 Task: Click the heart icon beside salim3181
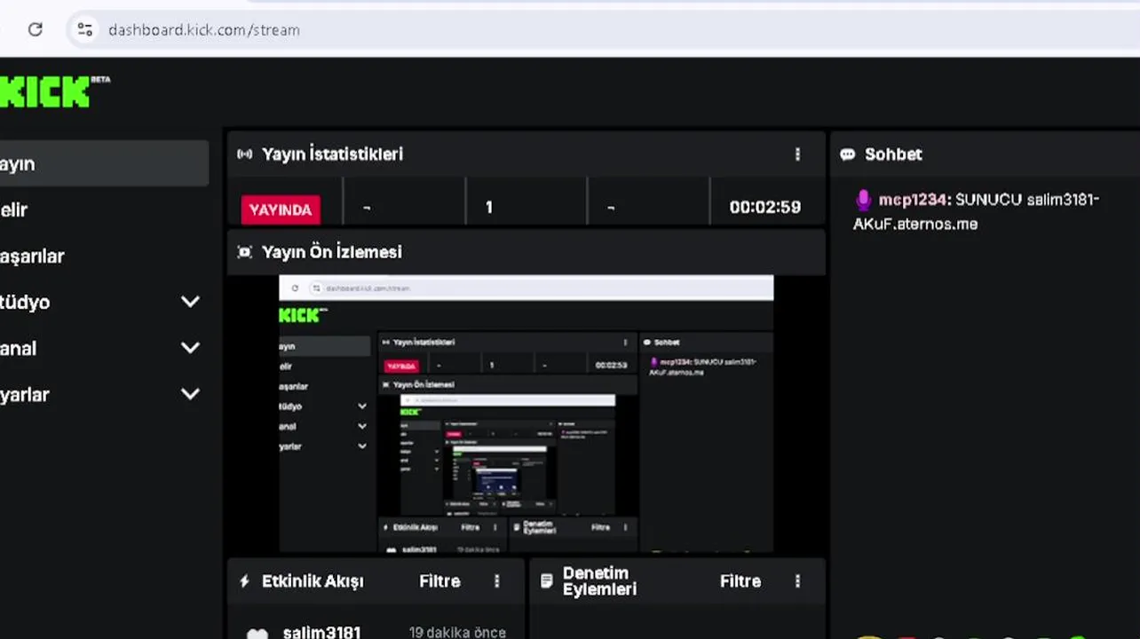tap(257, 634)
